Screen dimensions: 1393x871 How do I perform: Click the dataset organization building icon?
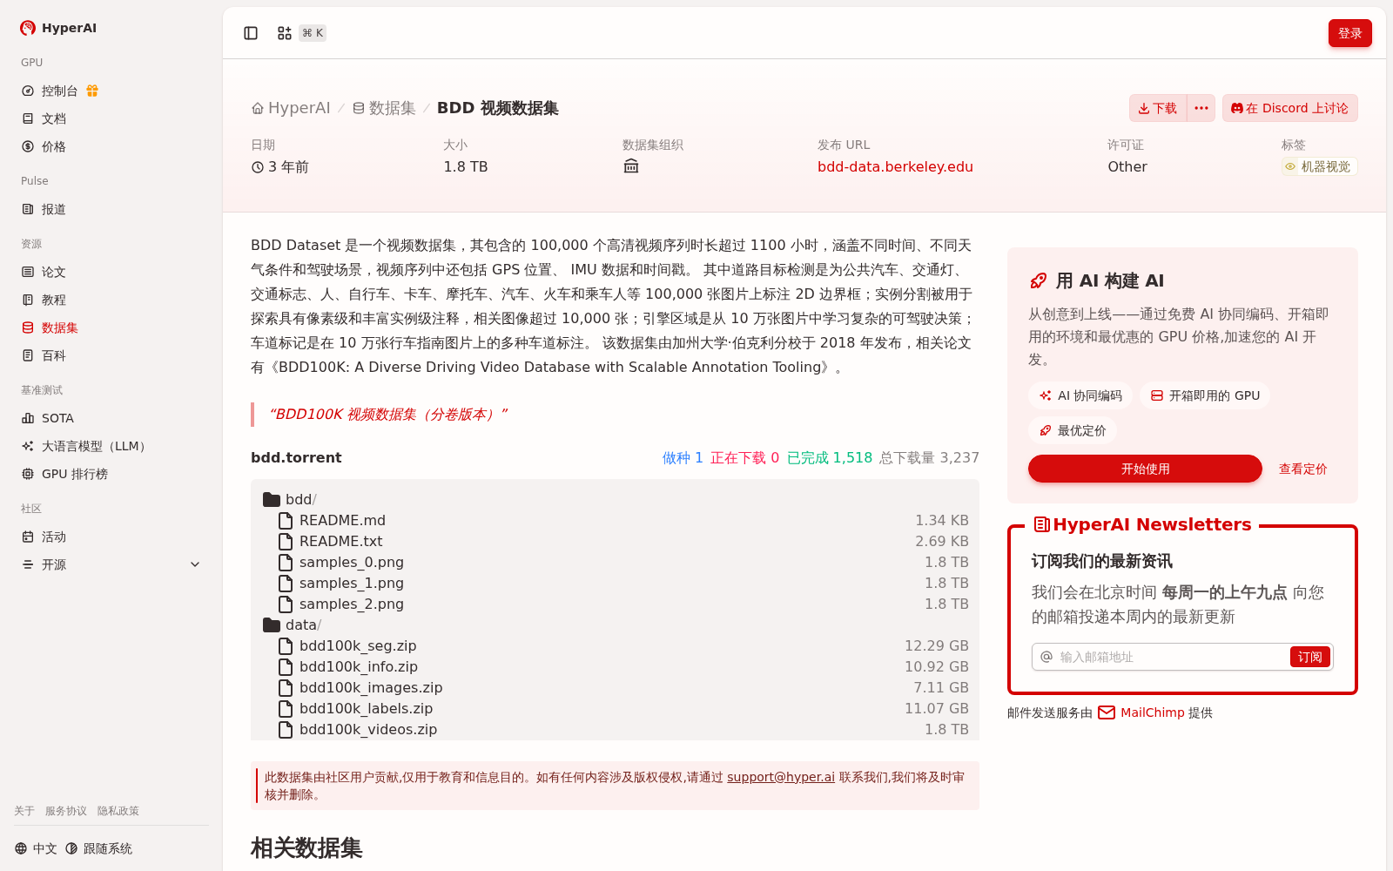(x=631, y=166)
